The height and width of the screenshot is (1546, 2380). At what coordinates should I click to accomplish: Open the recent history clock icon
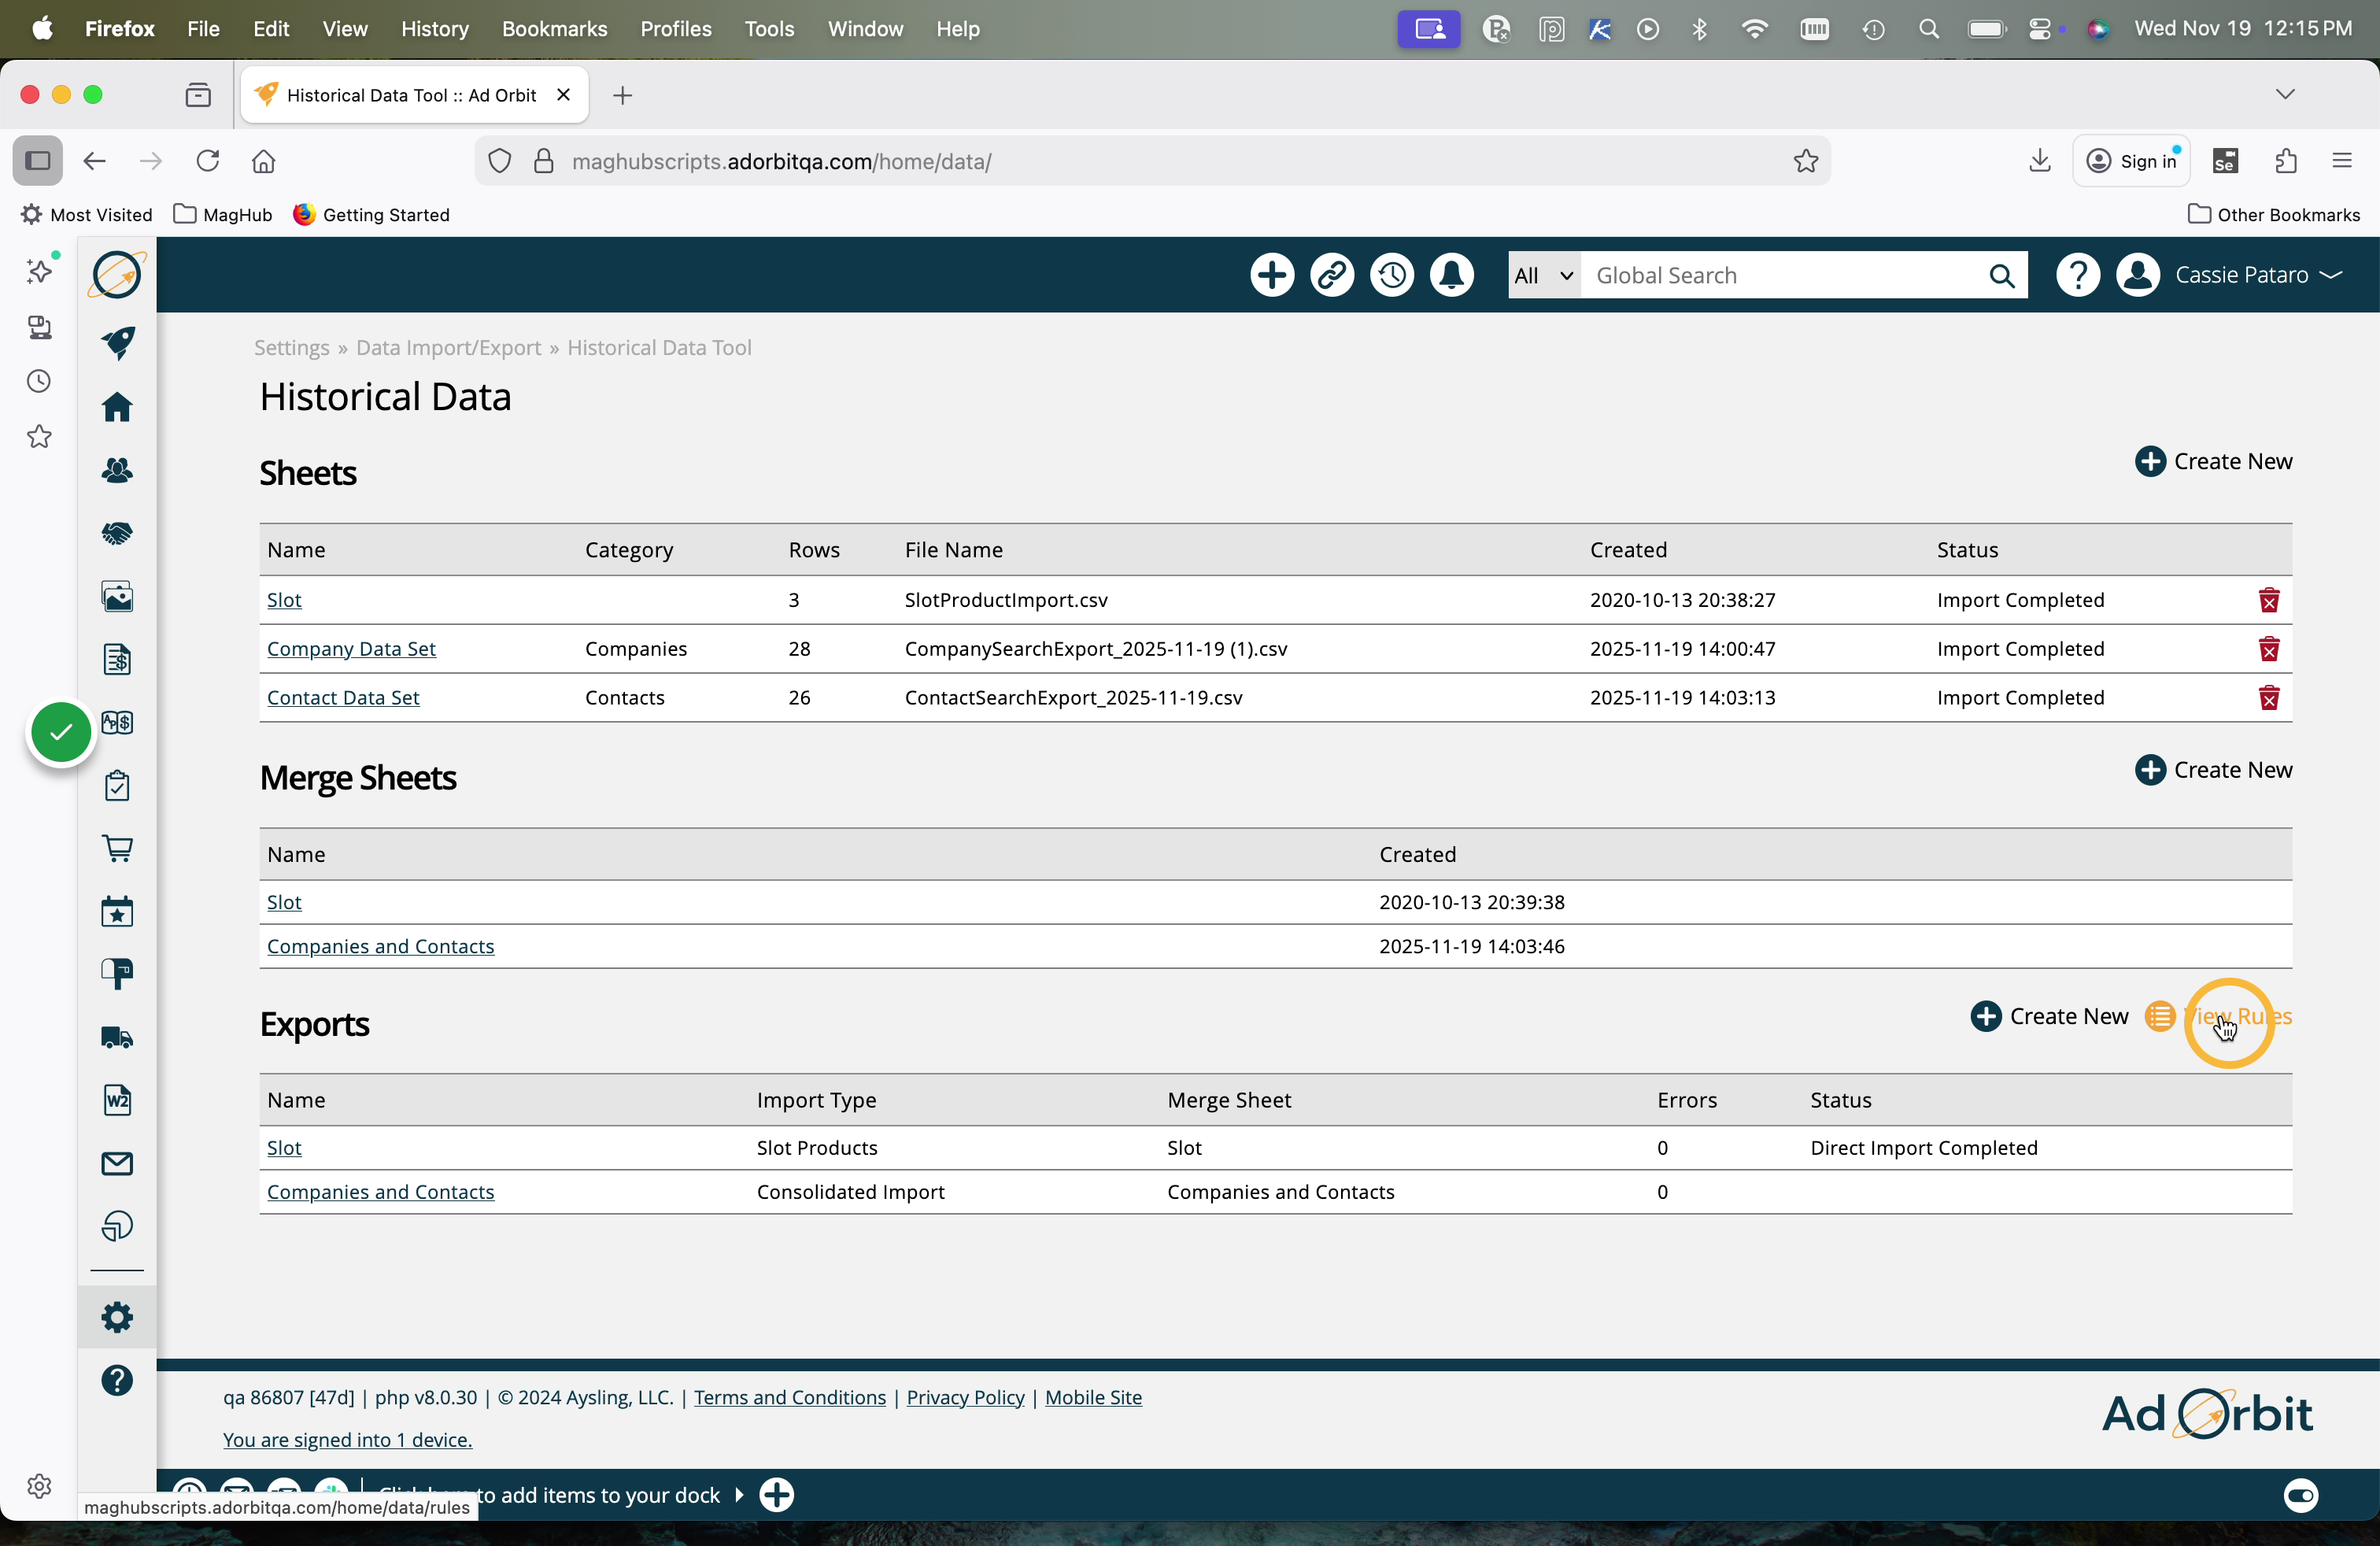click(x=1392, y=275)
